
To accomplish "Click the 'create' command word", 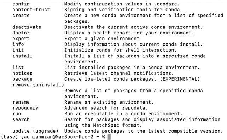I will click(21, 15).
